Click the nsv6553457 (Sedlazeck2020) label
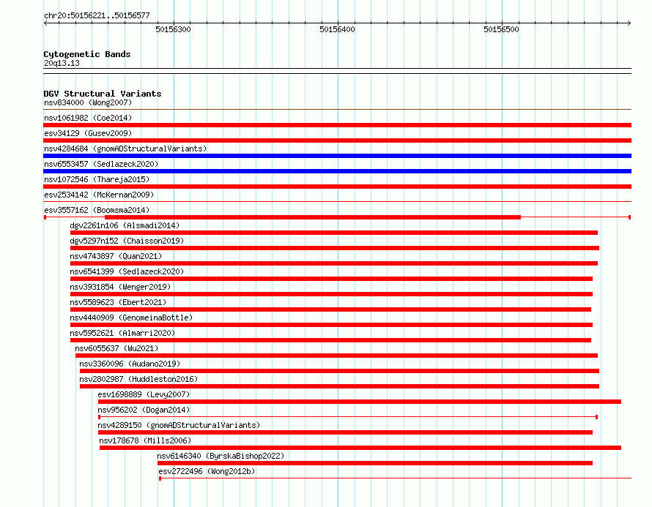652x507 pixels. point(101,164)
